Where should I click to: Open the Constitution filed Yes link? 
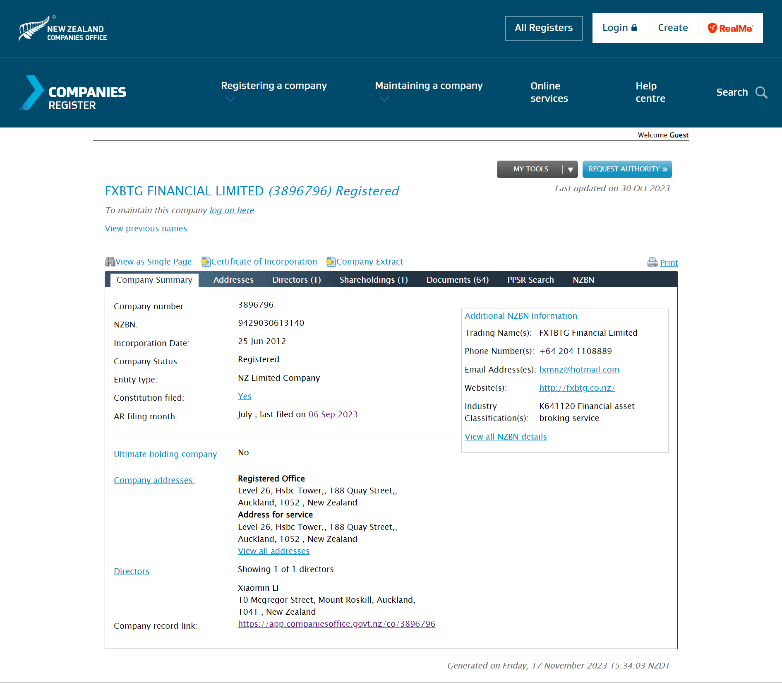click(245, 396)
